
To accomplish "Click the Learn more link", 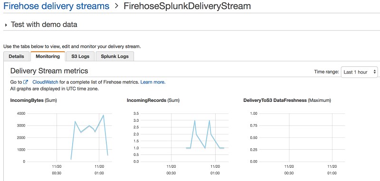I will (153, 82).
